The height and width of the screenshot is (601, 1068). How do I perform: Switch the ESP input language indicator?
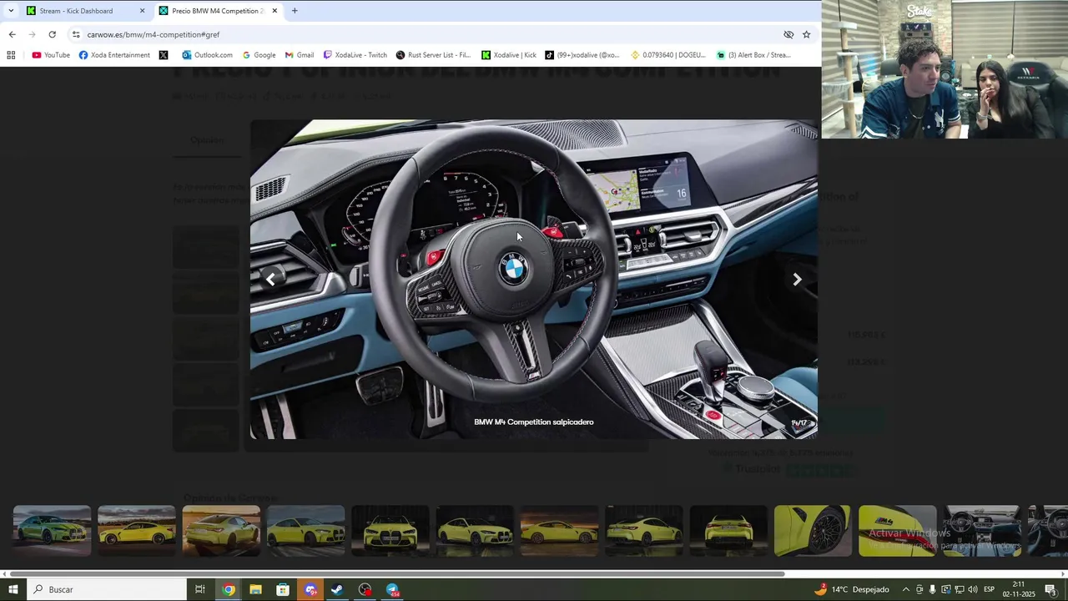click(989, 589)
